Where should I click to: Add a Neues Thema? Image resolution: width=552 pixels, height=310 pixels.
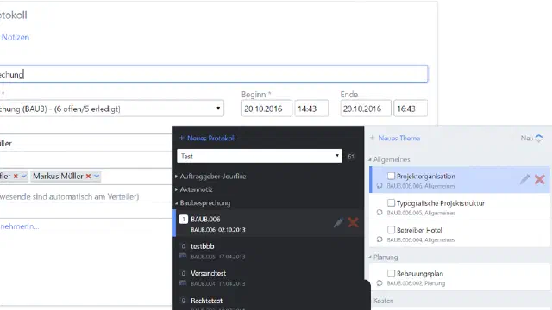pos(399,138)
